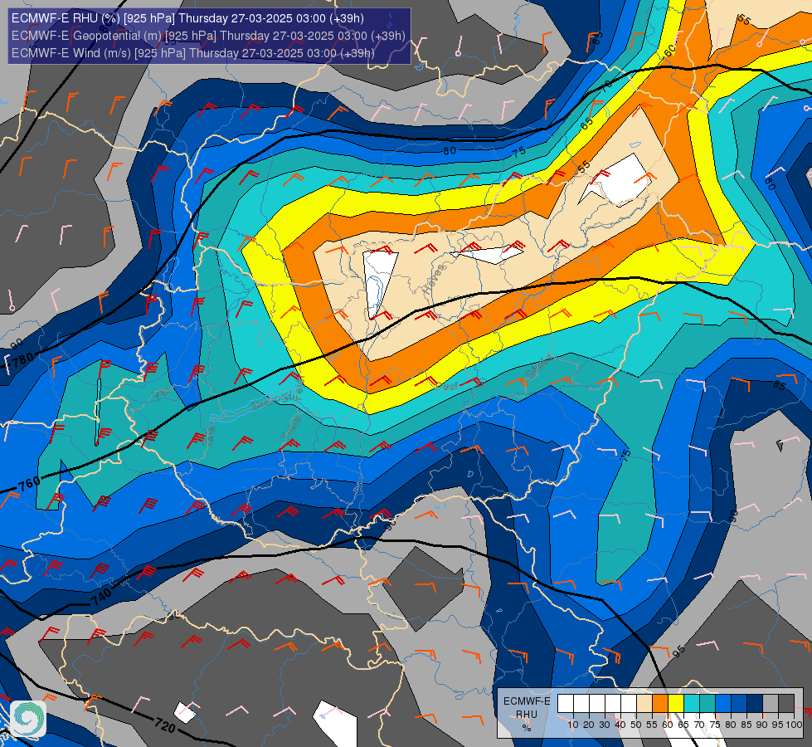The height and width of the screenshot is (747, 812).
Task: Click the legend tick value 20
Action: (x=589, y=725)
